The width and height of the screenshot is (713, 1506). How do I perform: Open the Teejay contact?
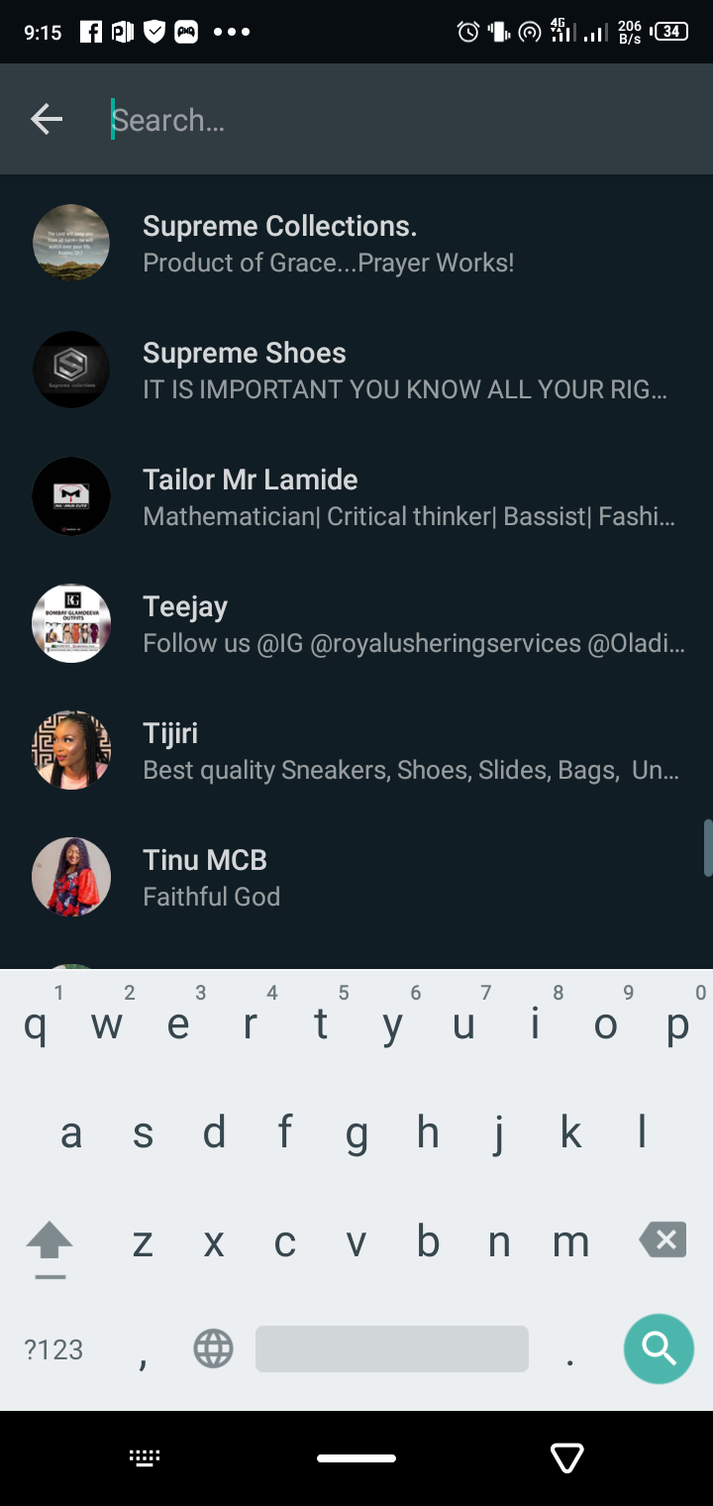click(356, 623)
